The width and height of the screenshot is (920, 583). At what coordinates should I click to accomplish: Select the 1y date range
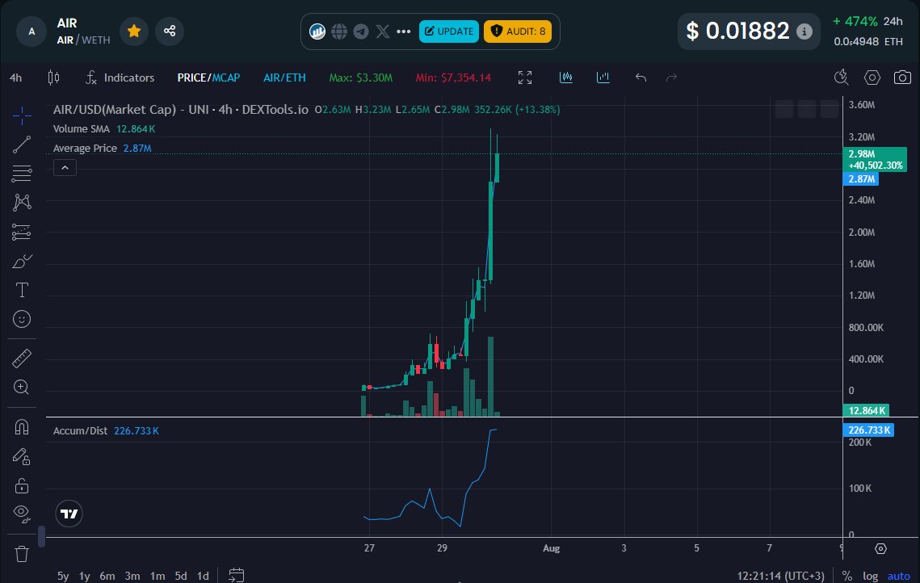(x=85, y=576)
